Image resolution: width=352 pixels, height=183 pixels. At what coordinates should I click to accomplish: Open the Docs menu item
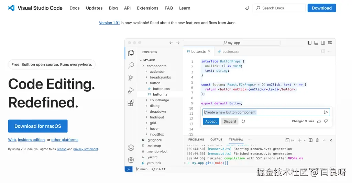(75, 8)
